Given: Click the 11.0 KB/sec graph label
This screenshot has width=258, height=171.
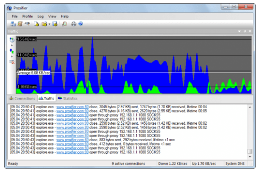Looking at the screenshot, I should coord(27,55).
